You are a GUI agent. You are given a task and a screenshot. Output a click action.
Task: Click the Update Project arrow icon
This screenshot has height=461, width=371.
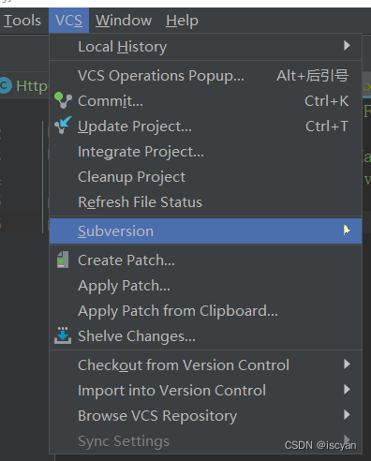63,126
